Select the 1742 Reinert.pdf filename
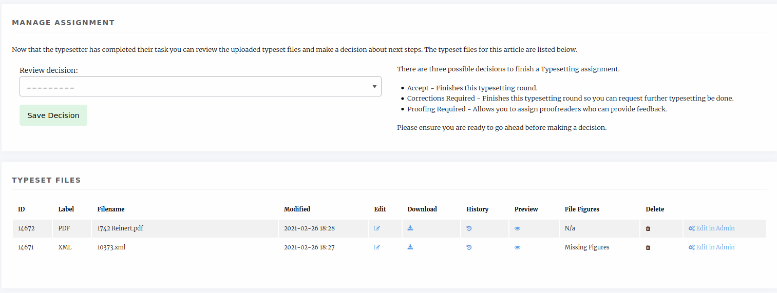Image resolution: width=777 pixels, height=293 pixels. tap(120, 228)
